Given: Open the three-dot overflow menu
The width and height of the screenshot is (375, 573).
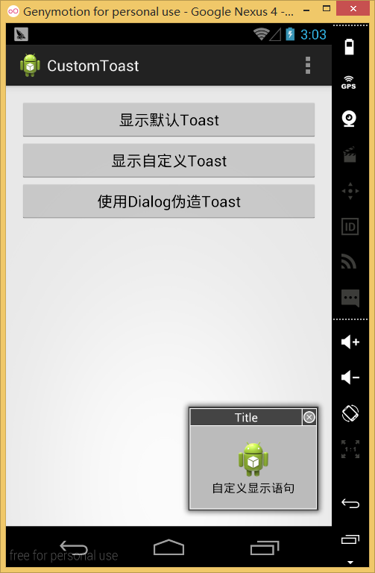Looking at the screenshot, I should (308, 66).
